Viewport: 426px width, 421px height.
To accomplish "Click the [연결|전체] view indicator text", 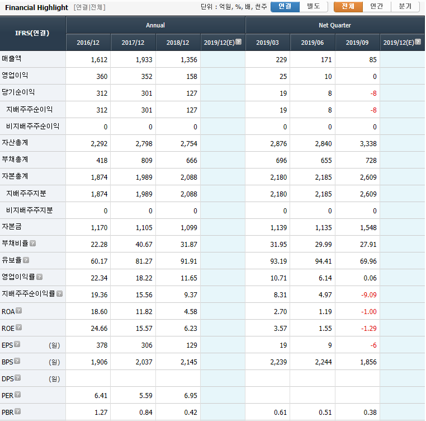I will coord(89,7).
